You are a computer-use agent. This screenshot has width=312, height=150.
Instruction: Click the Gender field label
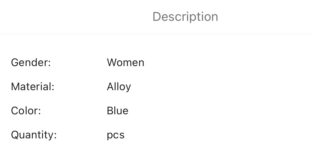pos(31,62)
